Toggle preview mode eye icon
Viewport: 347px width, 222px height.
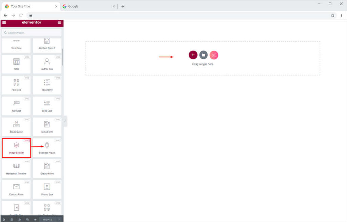tap(35, 219)
